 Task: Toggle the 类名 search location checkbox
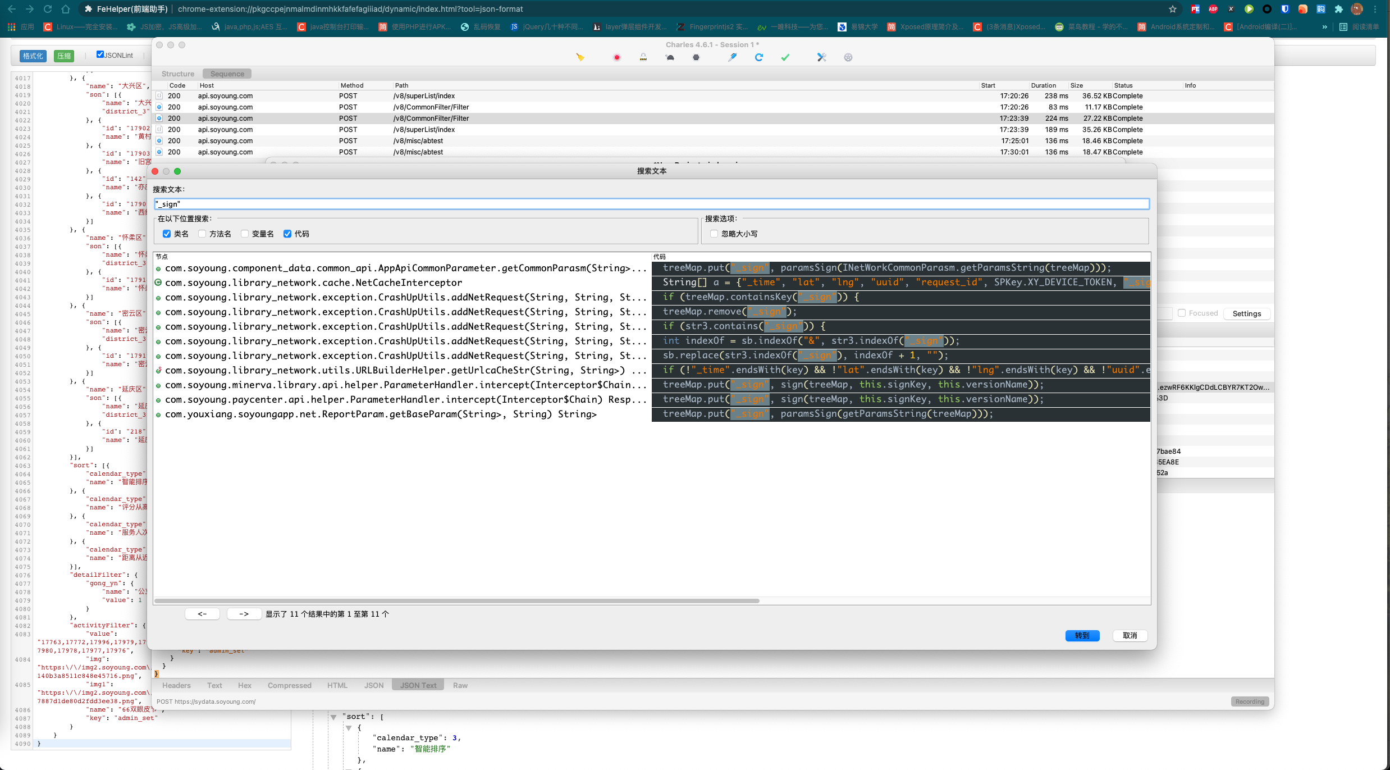pos(167,234)
